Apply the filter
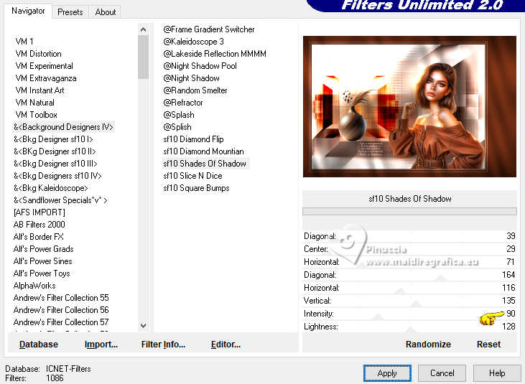 pyautogui.click(x=387, y=373)
